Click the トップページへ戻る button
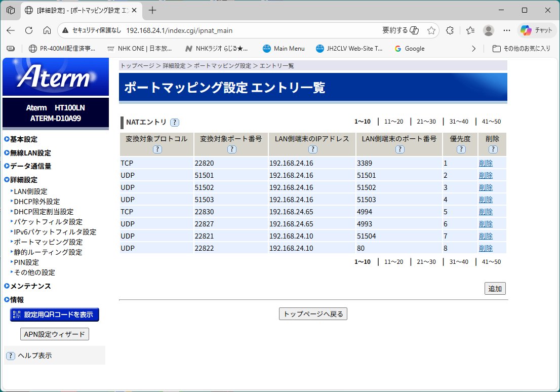Screen dimensions: 560x392 (x=313, y=314)
